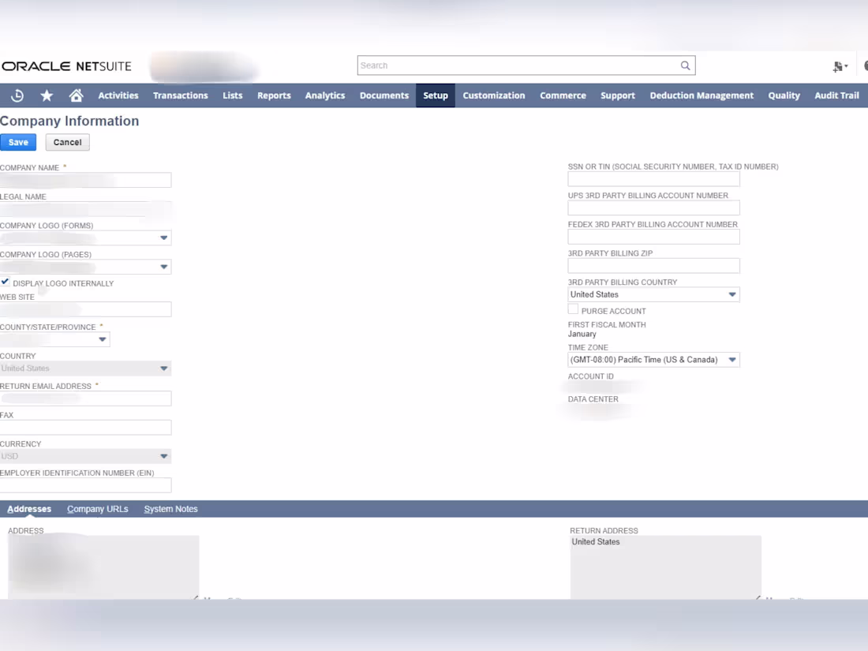
Task: Click the Data Center label
Action: pos(593,399)
